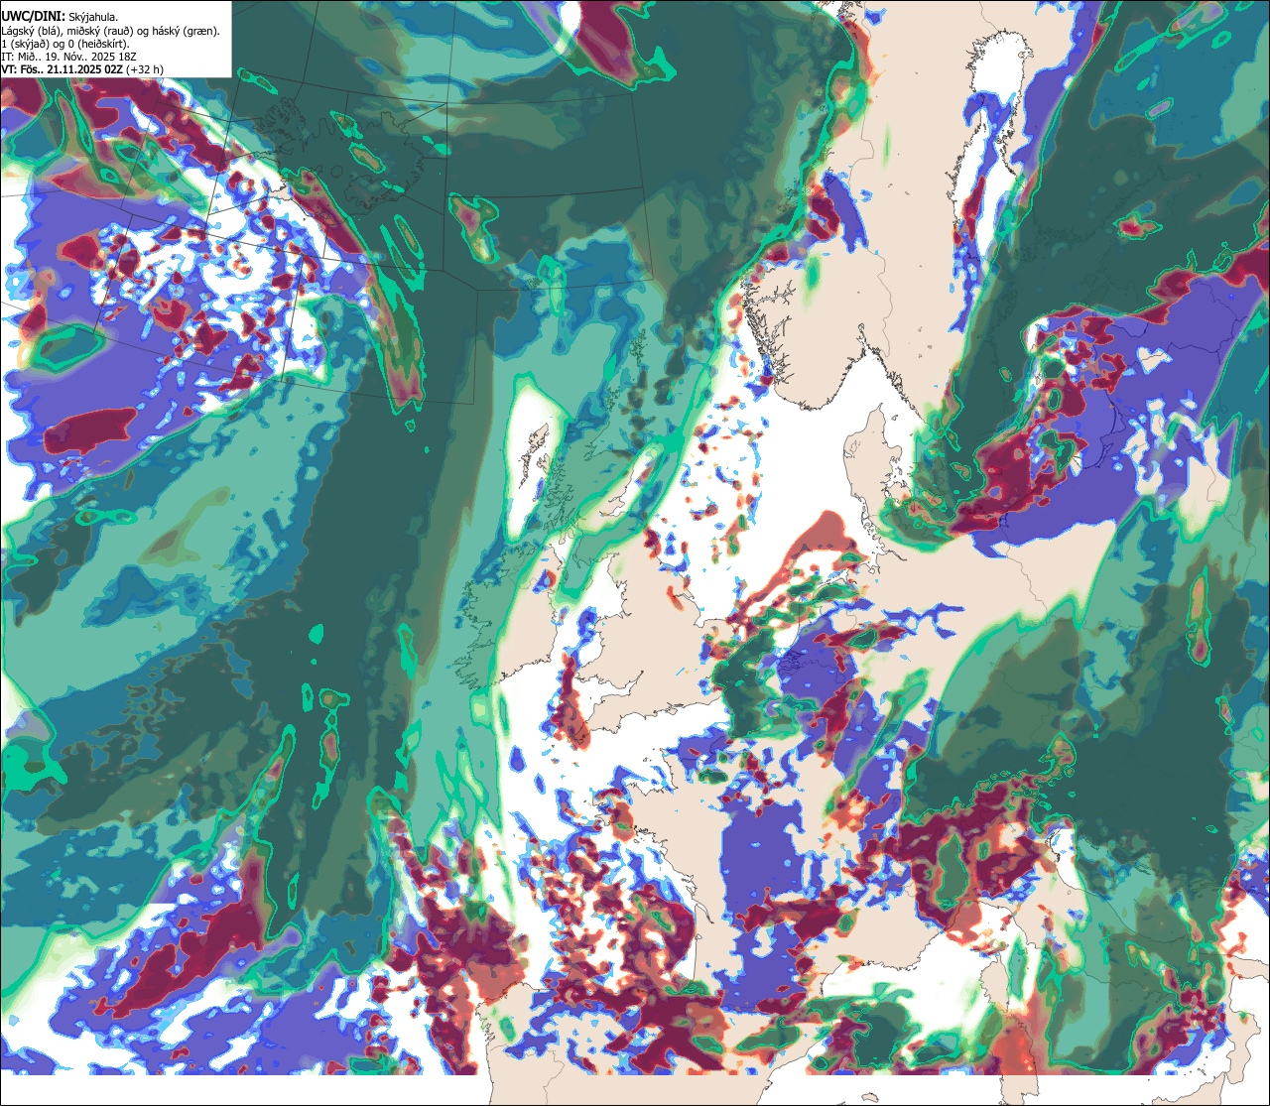Click the "IT: Mið.. 19. Nóv.. 2025 18Z" line

[x=69, y=57]
